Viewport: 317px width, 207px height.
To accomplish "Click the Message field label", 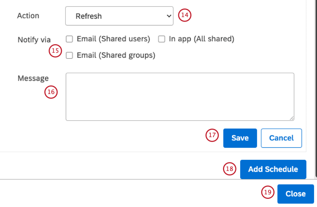I will coord(33,78).
